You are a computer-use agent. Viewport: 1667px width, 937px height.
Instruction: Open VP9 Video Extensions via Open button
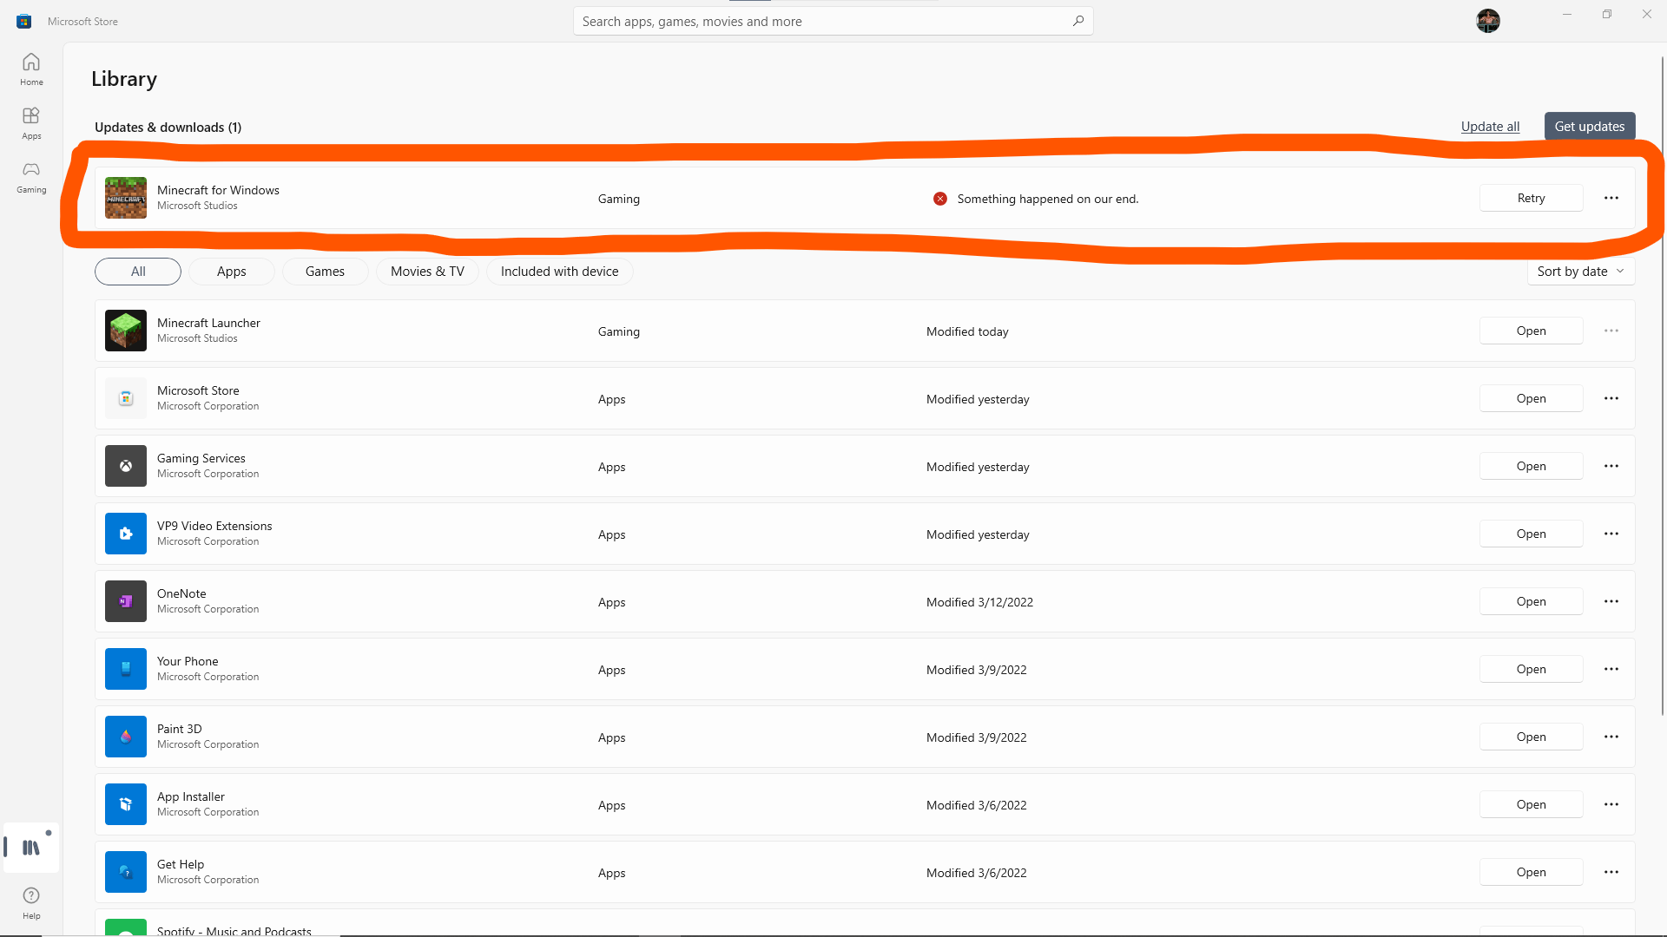[x=1532, y=534]
